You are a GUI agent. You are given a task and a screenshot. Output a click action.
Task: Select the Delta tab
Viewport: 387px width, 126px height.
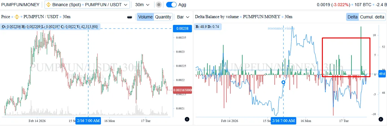[x=353, y=17]
